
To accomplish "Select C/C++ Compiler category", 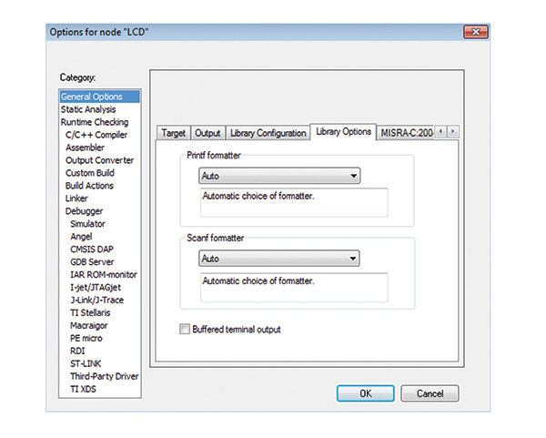I will coord(96,135).
